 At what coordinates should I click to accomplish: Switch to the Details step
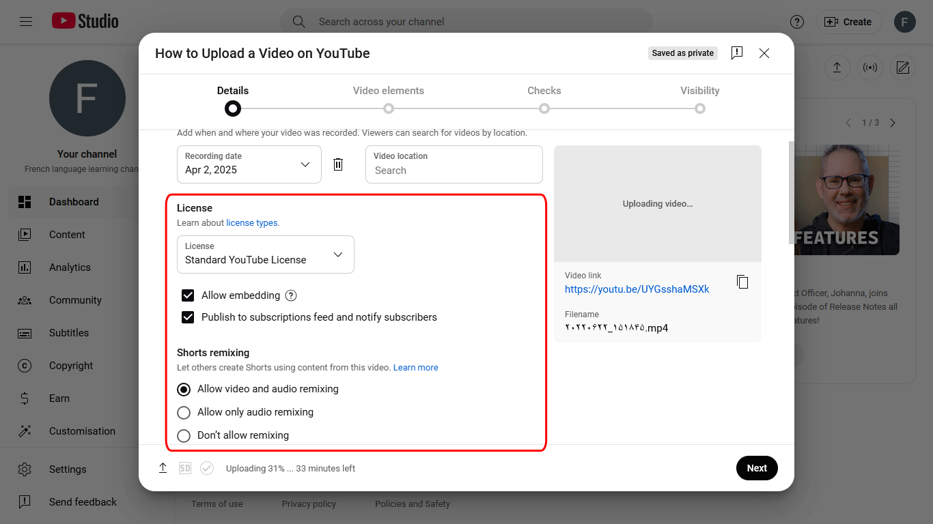233,100
